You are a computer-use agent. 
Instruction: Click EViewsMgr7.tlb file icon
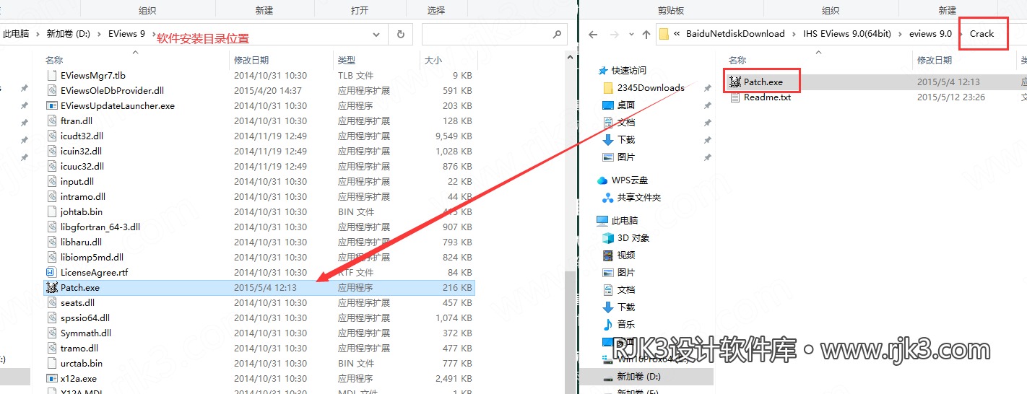51,75
